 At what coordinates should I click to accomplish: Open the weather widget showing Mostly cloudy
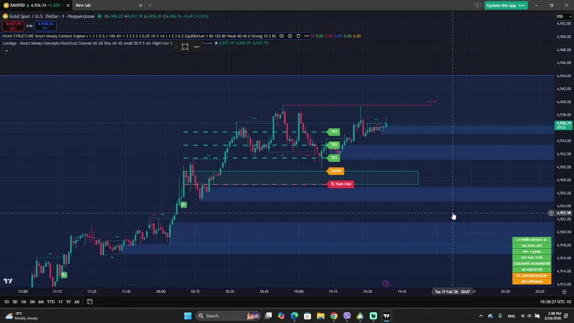tap(22, 316)
